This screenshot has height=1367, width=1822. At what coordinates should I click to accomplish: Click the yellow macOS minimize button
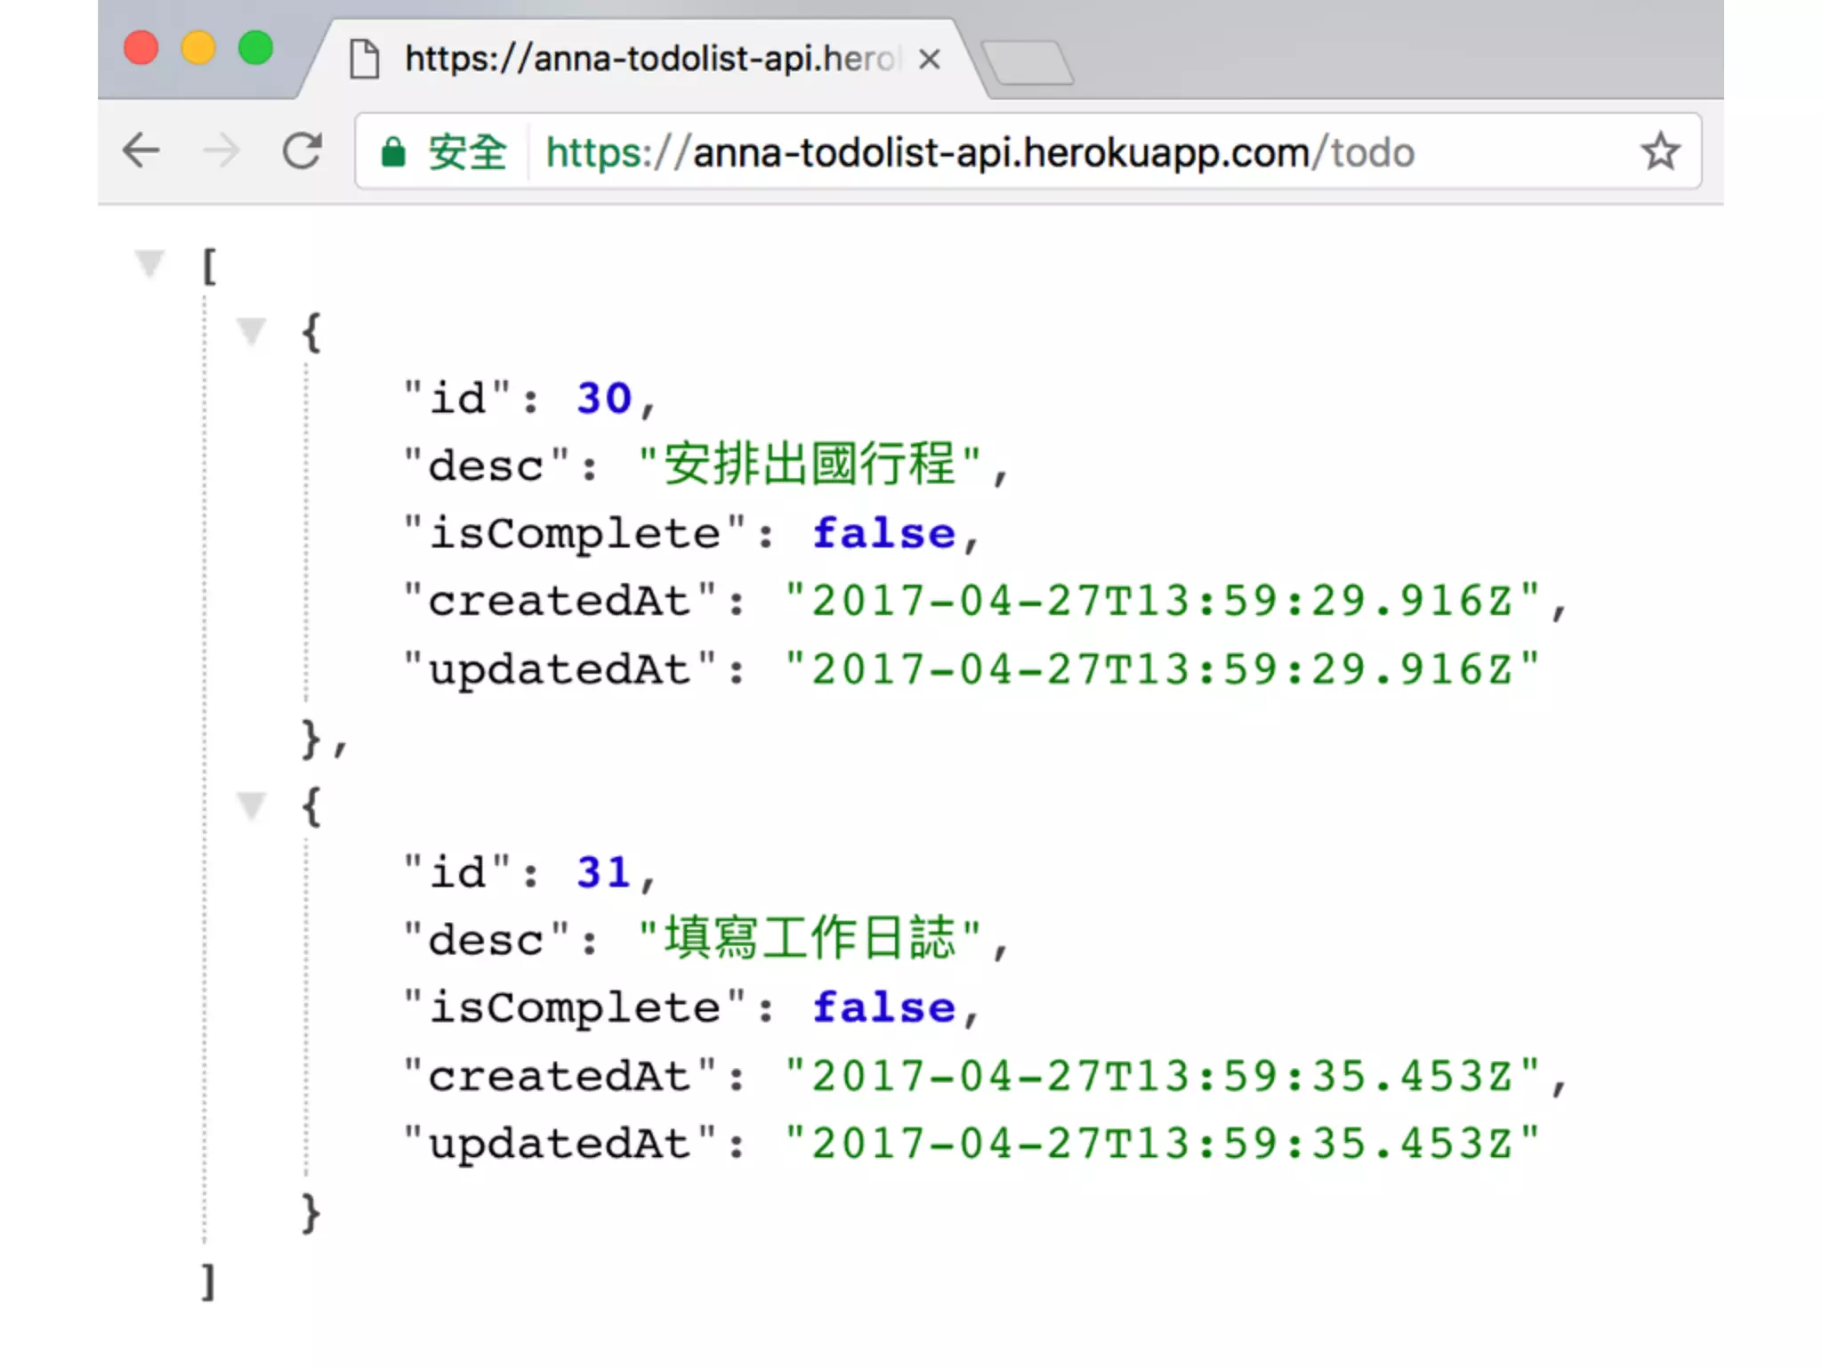pos(198,48)
